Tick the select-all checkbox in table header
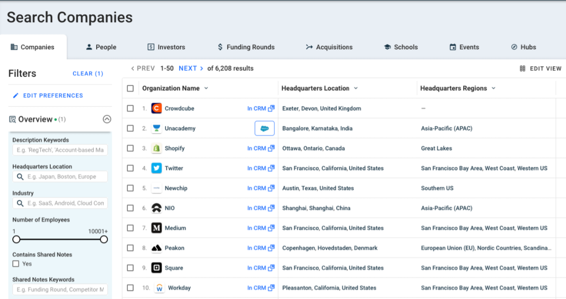 pyautogui.click(x=130, y=89)
